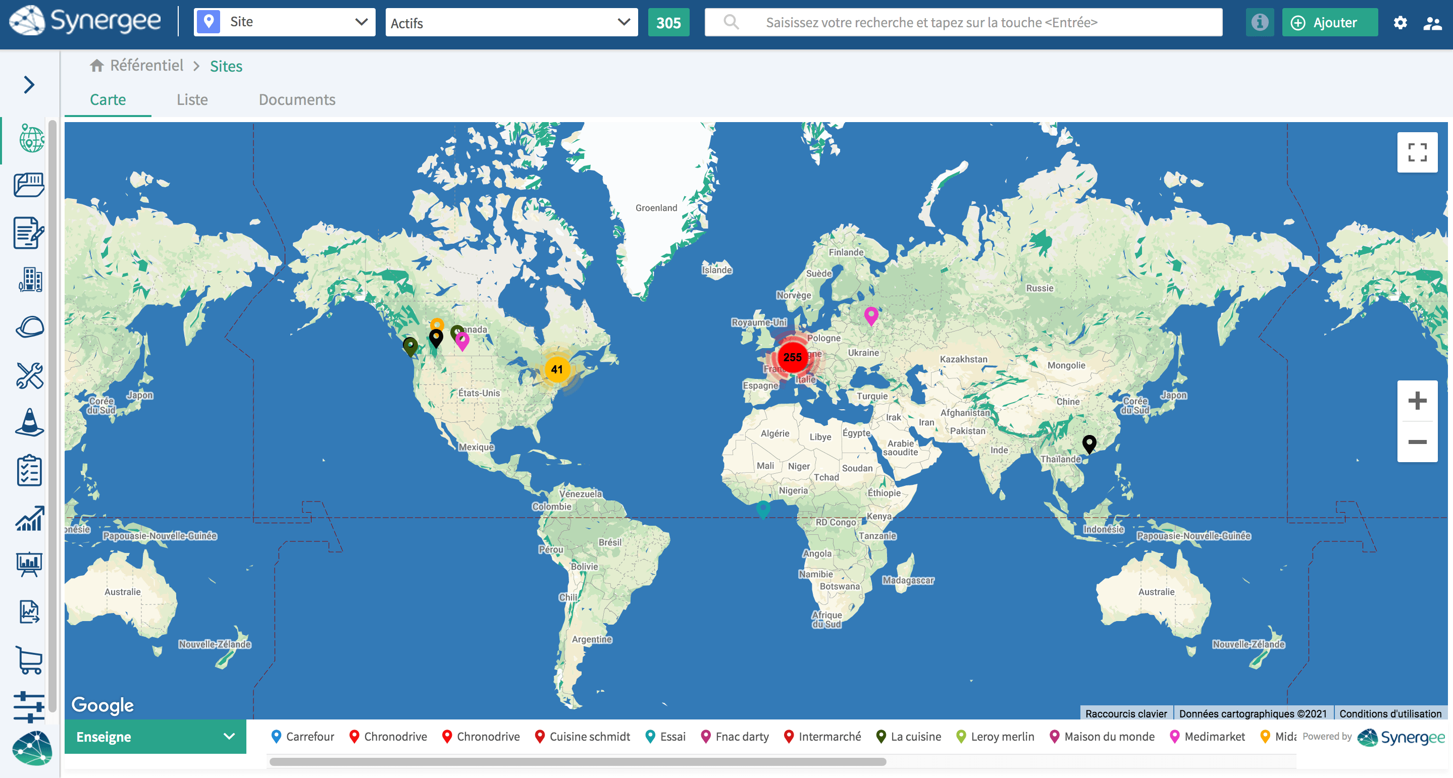Click map zoom in plus button
This screenshot has height=778, width=1453.
[x=1417, y=401]
